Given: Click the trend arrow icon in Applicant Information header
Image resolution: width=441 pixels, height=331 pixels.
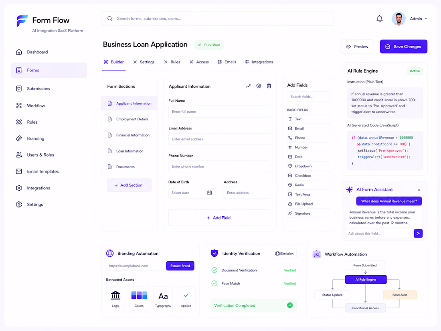Looking at the screenshot, I should (248, 86).
